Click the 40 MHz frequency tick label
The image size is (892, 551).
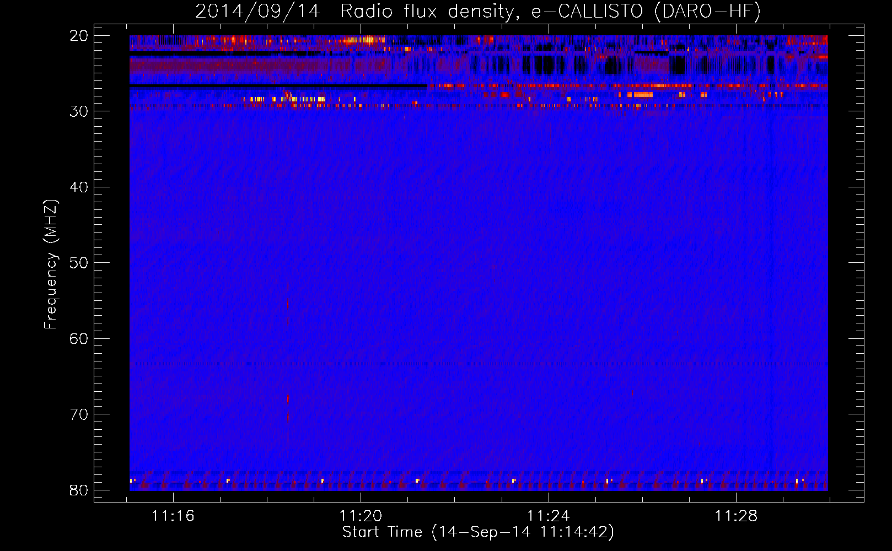[x=79, y=187]
